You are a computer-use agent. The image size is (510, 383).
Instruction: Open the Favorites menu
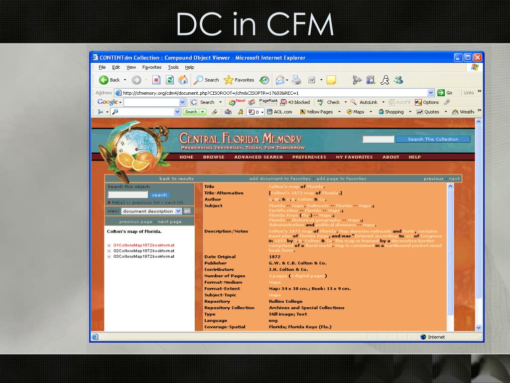point(151,67)
